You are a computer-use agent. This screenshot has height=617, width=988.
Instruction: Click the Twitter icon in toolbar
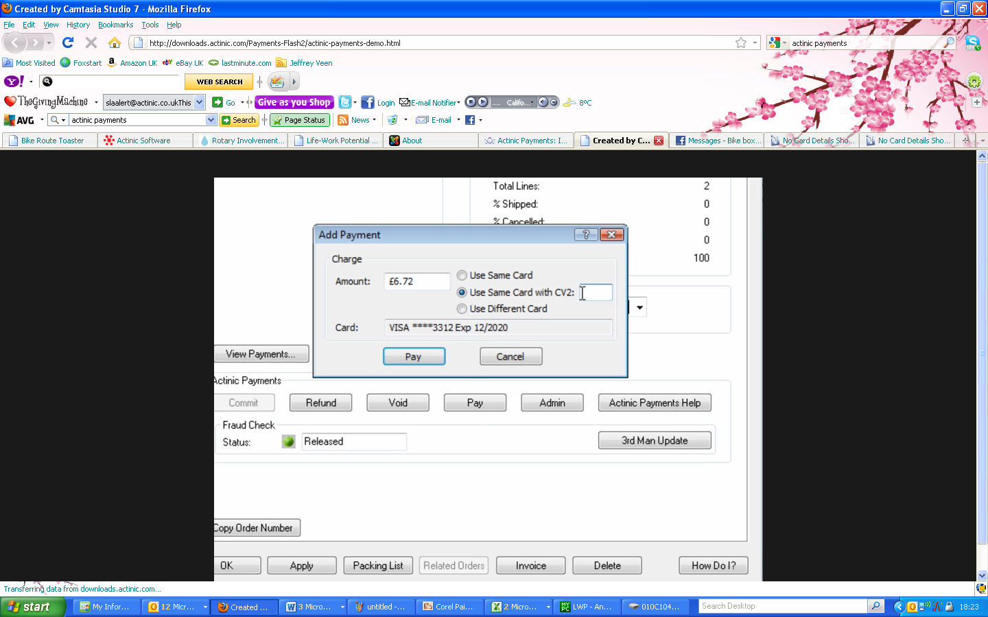345,102
